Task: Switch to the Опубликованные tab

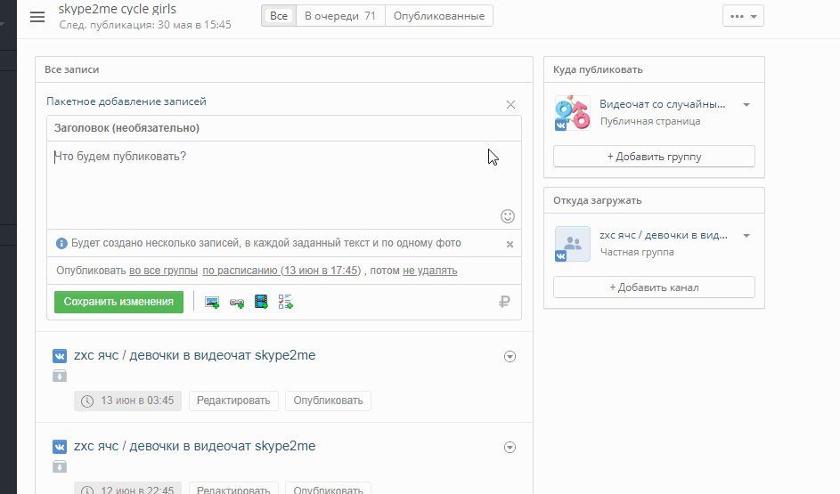Action: pyautogui.click(x=439, y=16)
